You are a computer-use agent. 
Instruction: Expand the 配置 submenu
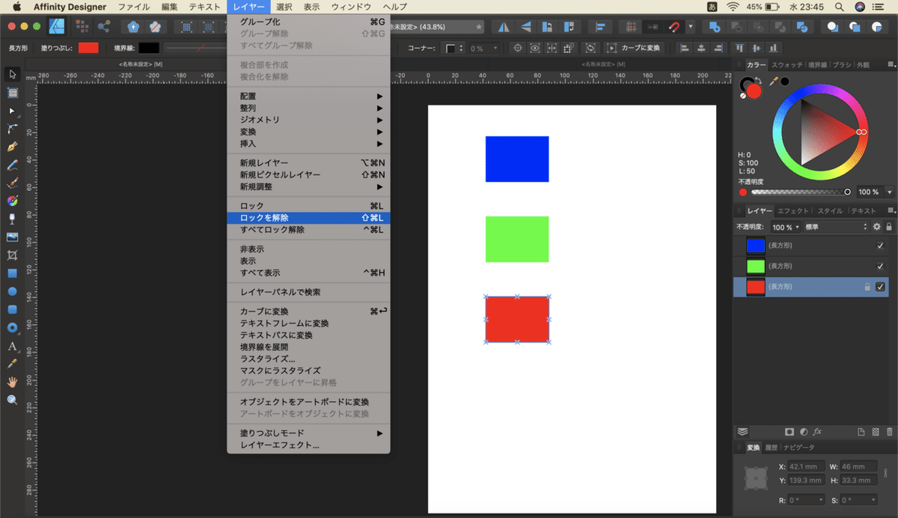(308, 96)
